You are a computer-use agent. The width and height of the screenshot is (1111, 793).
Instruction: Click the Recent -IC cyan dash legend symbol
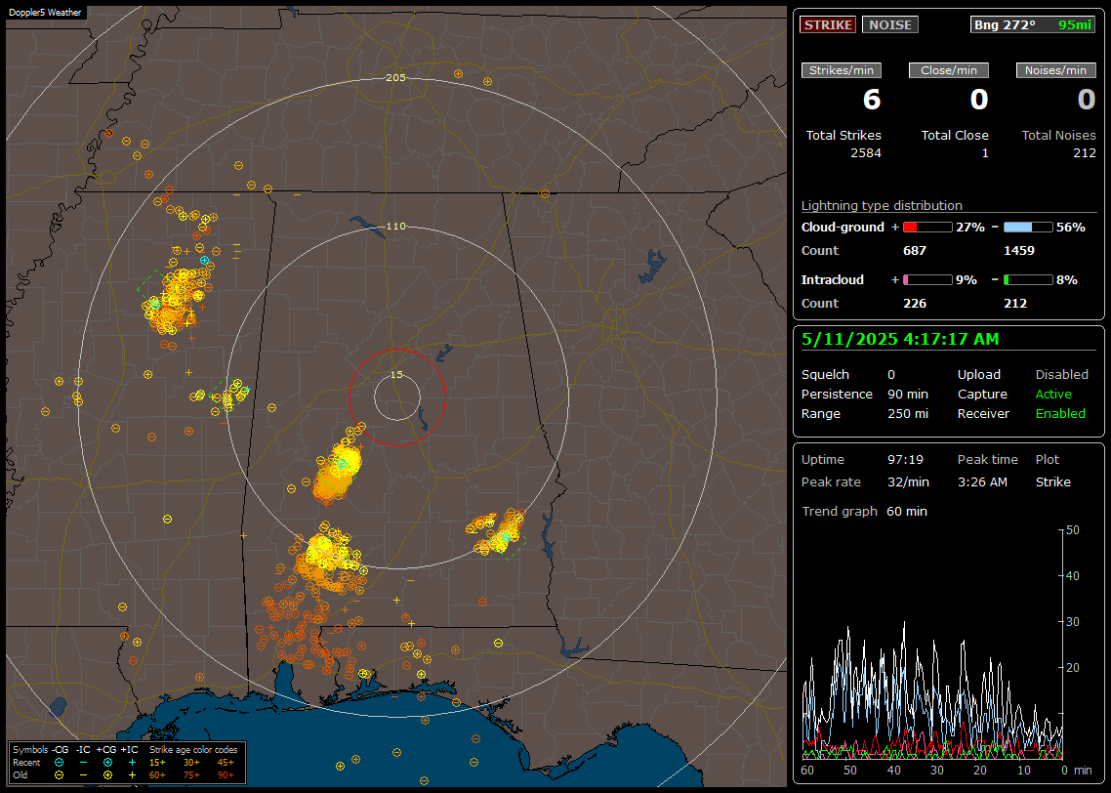[84, 763]
